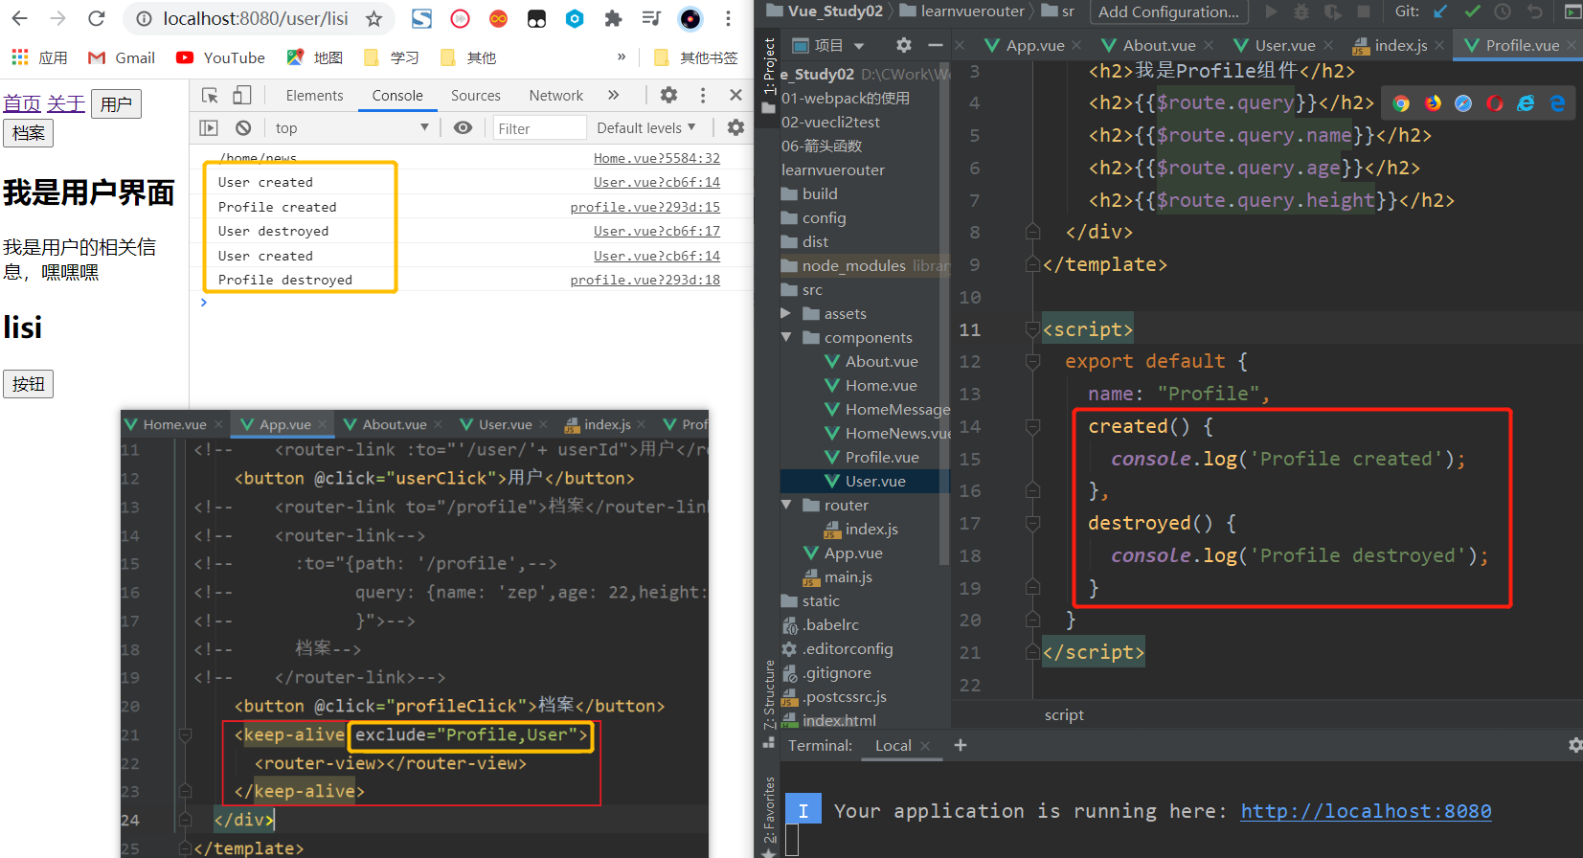Collapse the components folder

pos(786,337)
